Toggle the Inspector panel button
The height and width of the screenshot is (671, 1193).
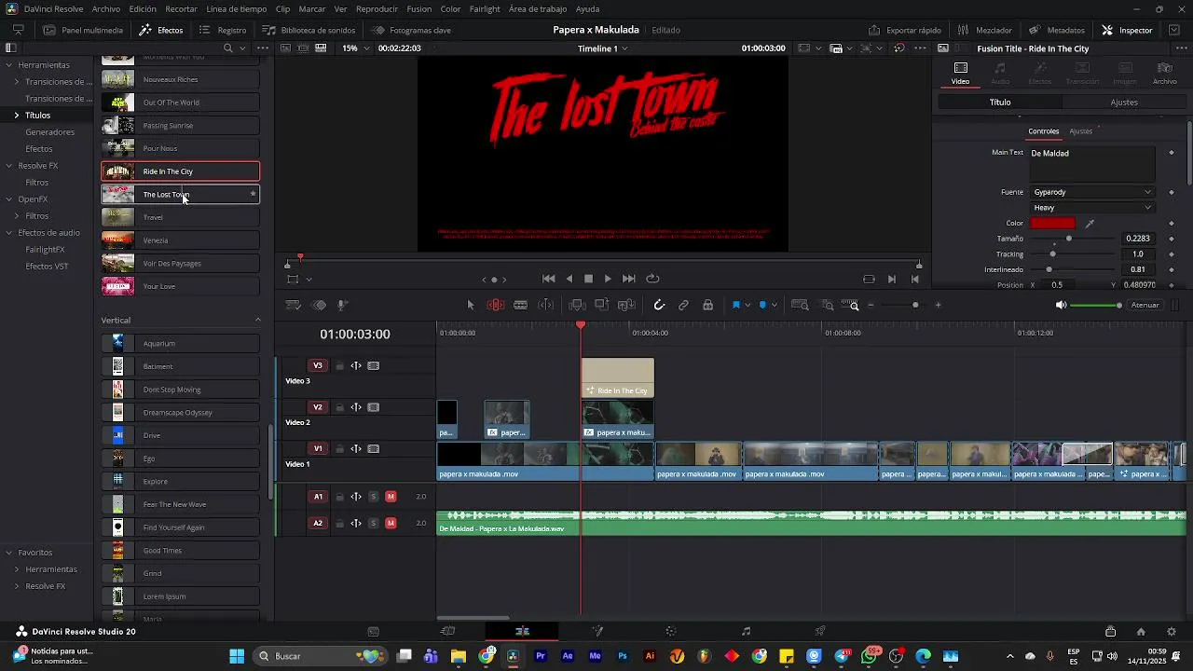tap(1127, 30)
